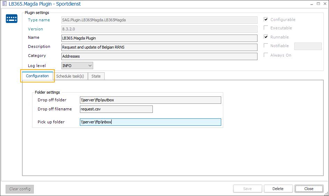Open the Schedule task(s) tab

coord(70,76)
